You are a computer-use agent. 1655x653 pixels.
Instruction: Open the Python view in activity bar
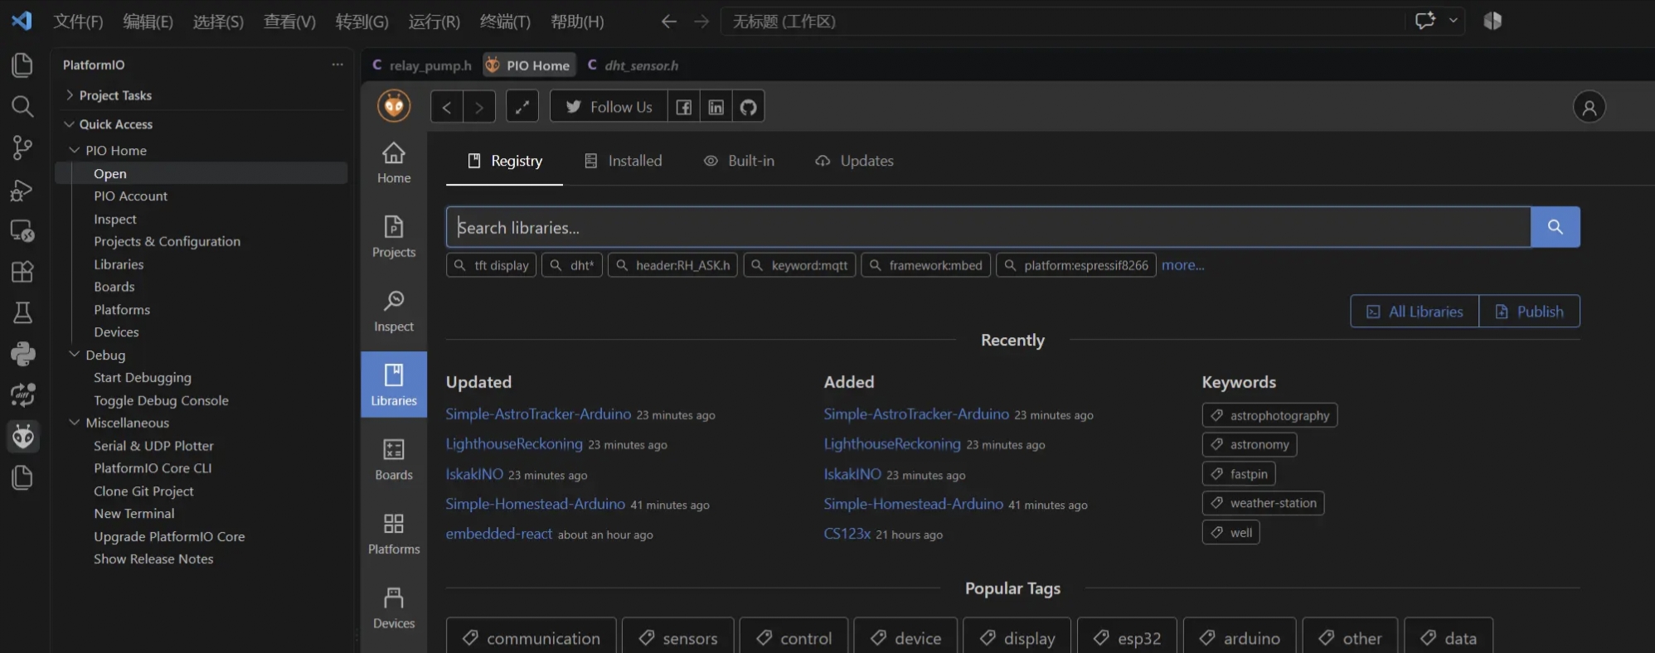tap(22, 354)
